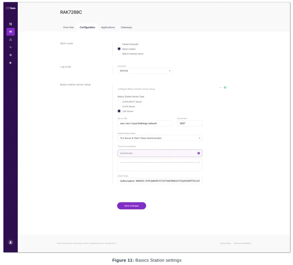Collapse the Basics station server setup section
This screenshot has height=265, width=293.
pos(221,87)
